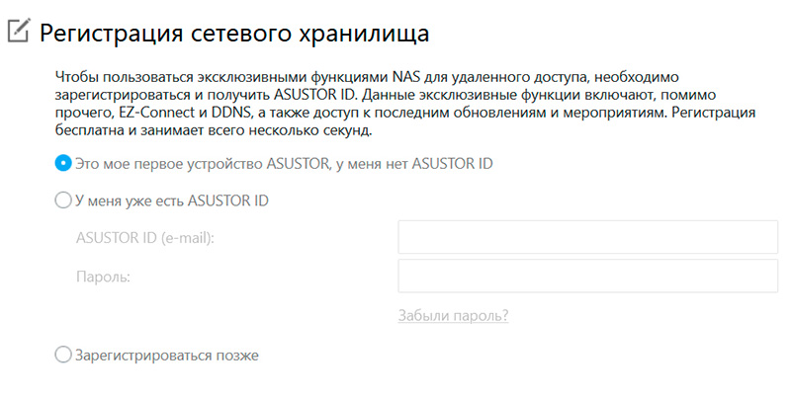The height and width of the screenshot is (399, 791).
Task: Click label text "У меня уже есть ASUSTOR ID"
Action: [x=172, y=200]
